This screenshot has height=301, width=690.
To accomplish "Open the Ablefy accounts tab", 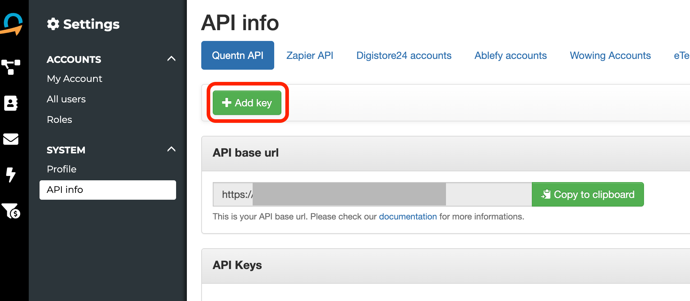I will tap(510, 56).
